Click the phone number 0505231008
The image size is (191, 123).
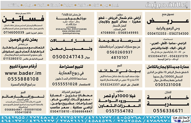[168, 85]
